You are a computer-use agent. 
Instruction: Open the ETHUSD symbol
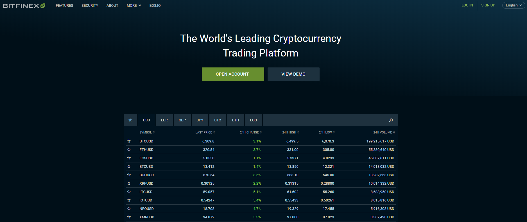(146, 150)
